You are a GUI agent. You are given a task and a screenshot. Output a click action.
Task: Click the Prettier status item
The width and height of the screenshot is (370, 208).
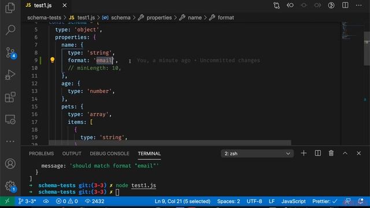(x=325, y=201)
